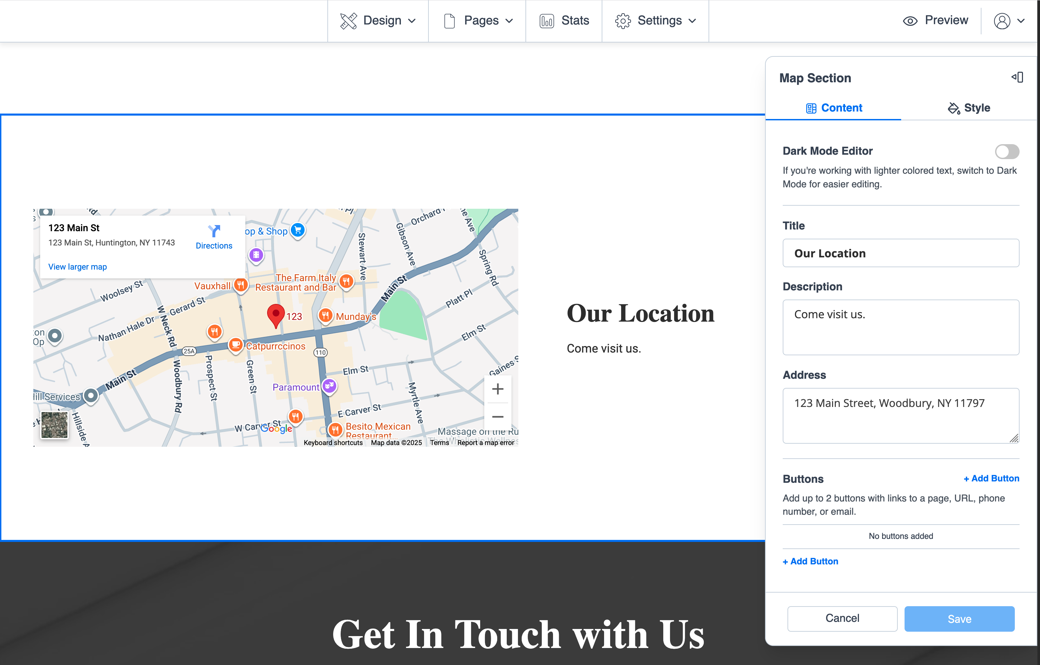Open the Stats menu item
This screenshot has height=665, width=1040.
click(564, 21)
